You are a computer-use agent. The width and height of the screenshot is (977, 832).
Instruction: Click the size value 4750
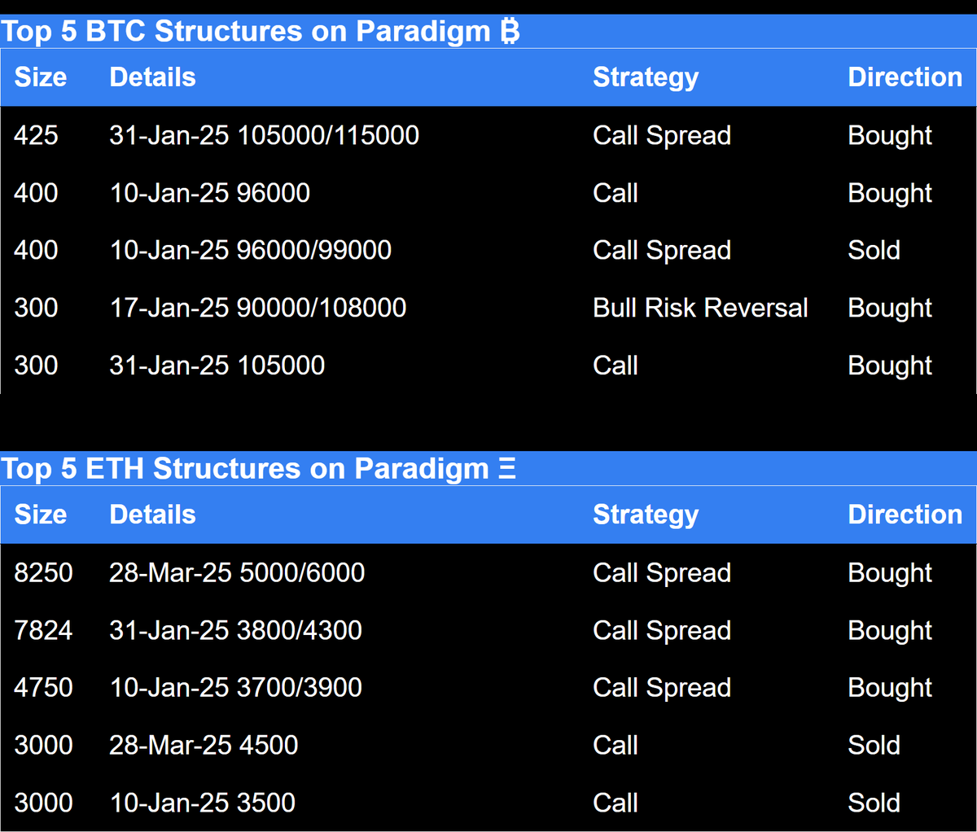tap(43, 687)
